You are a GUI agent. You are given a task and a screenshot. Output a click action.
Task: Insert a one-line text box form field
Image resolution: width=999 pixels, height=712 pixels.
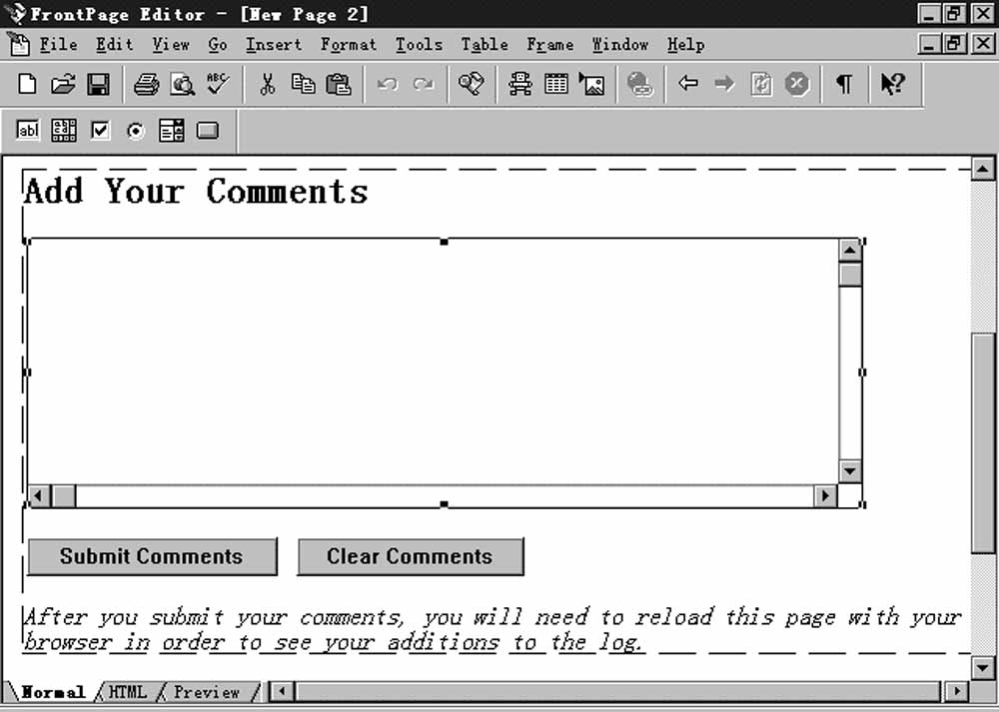tap(28, 131)
